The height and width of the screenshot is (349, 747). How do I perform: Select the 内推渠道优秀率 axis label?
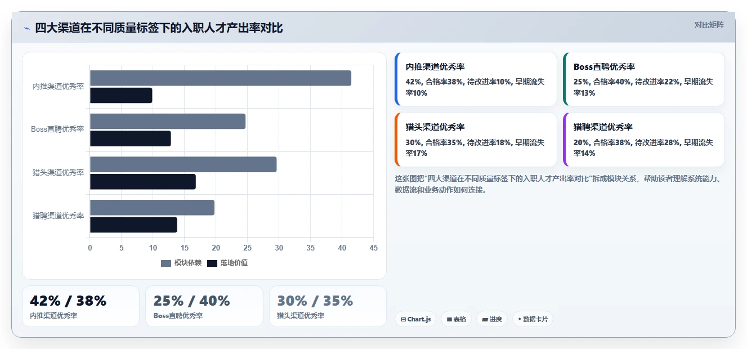[x=58, y=86]
